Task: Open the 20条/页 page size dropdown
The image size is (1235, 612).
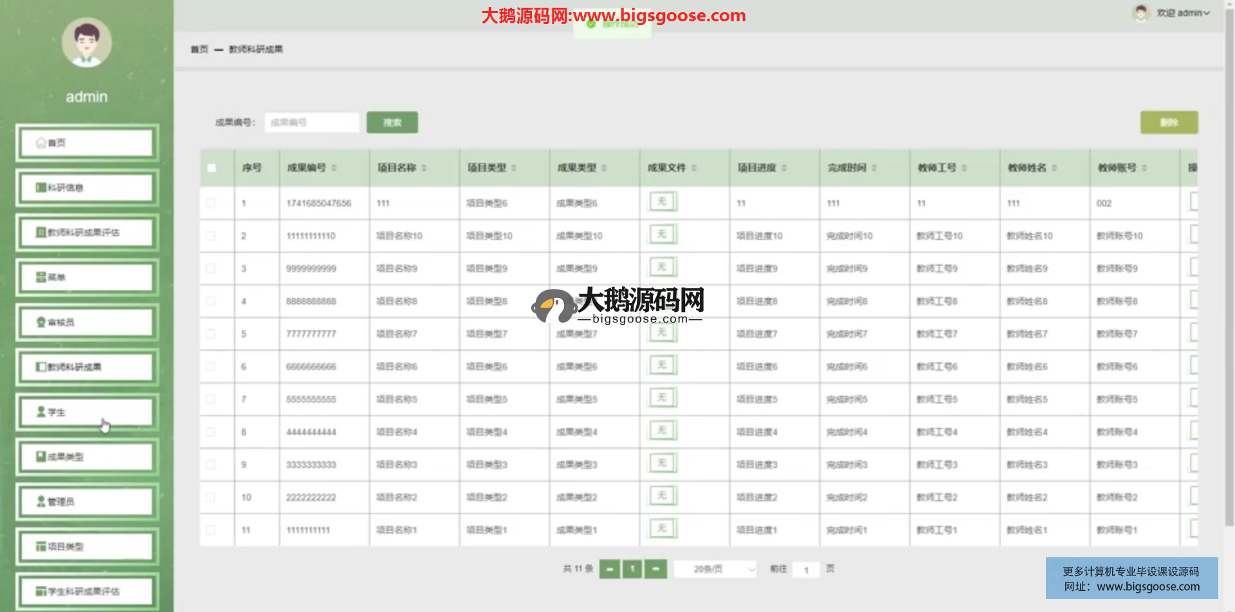Action: 715,569
